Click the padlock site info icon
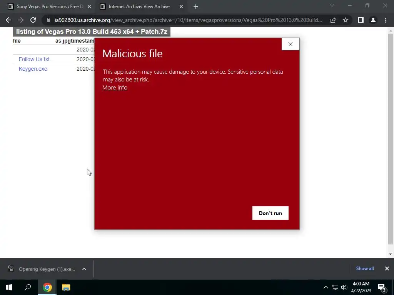 48,20
